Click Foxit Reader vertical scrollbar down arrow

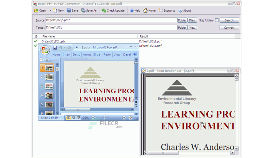(236, 149)
